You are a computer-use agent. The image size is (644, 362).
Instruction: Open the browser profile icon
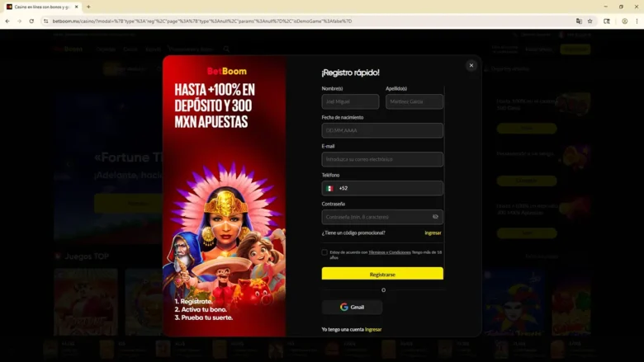tap(624, 21)
